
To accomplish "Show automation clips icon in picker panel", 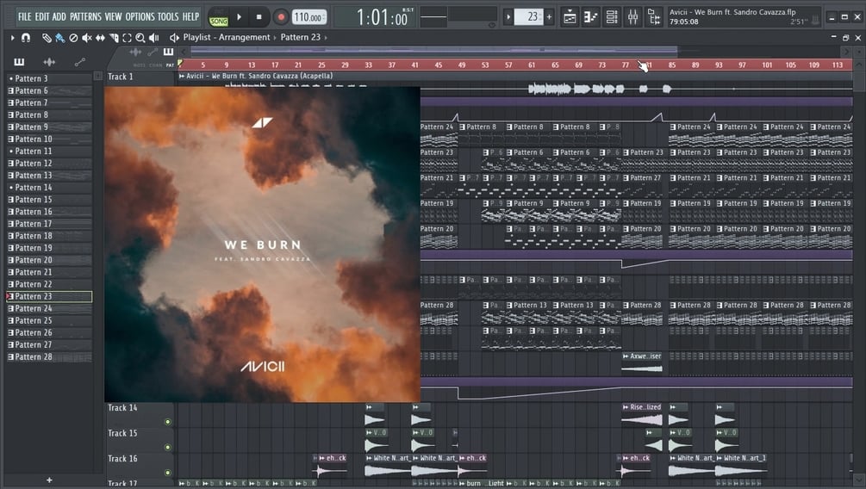I will pos(79,62).
